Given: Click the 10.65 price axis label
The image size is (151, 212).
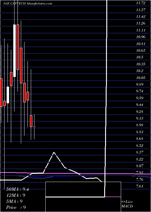Looking at the screenshot, I should [141, 51].
